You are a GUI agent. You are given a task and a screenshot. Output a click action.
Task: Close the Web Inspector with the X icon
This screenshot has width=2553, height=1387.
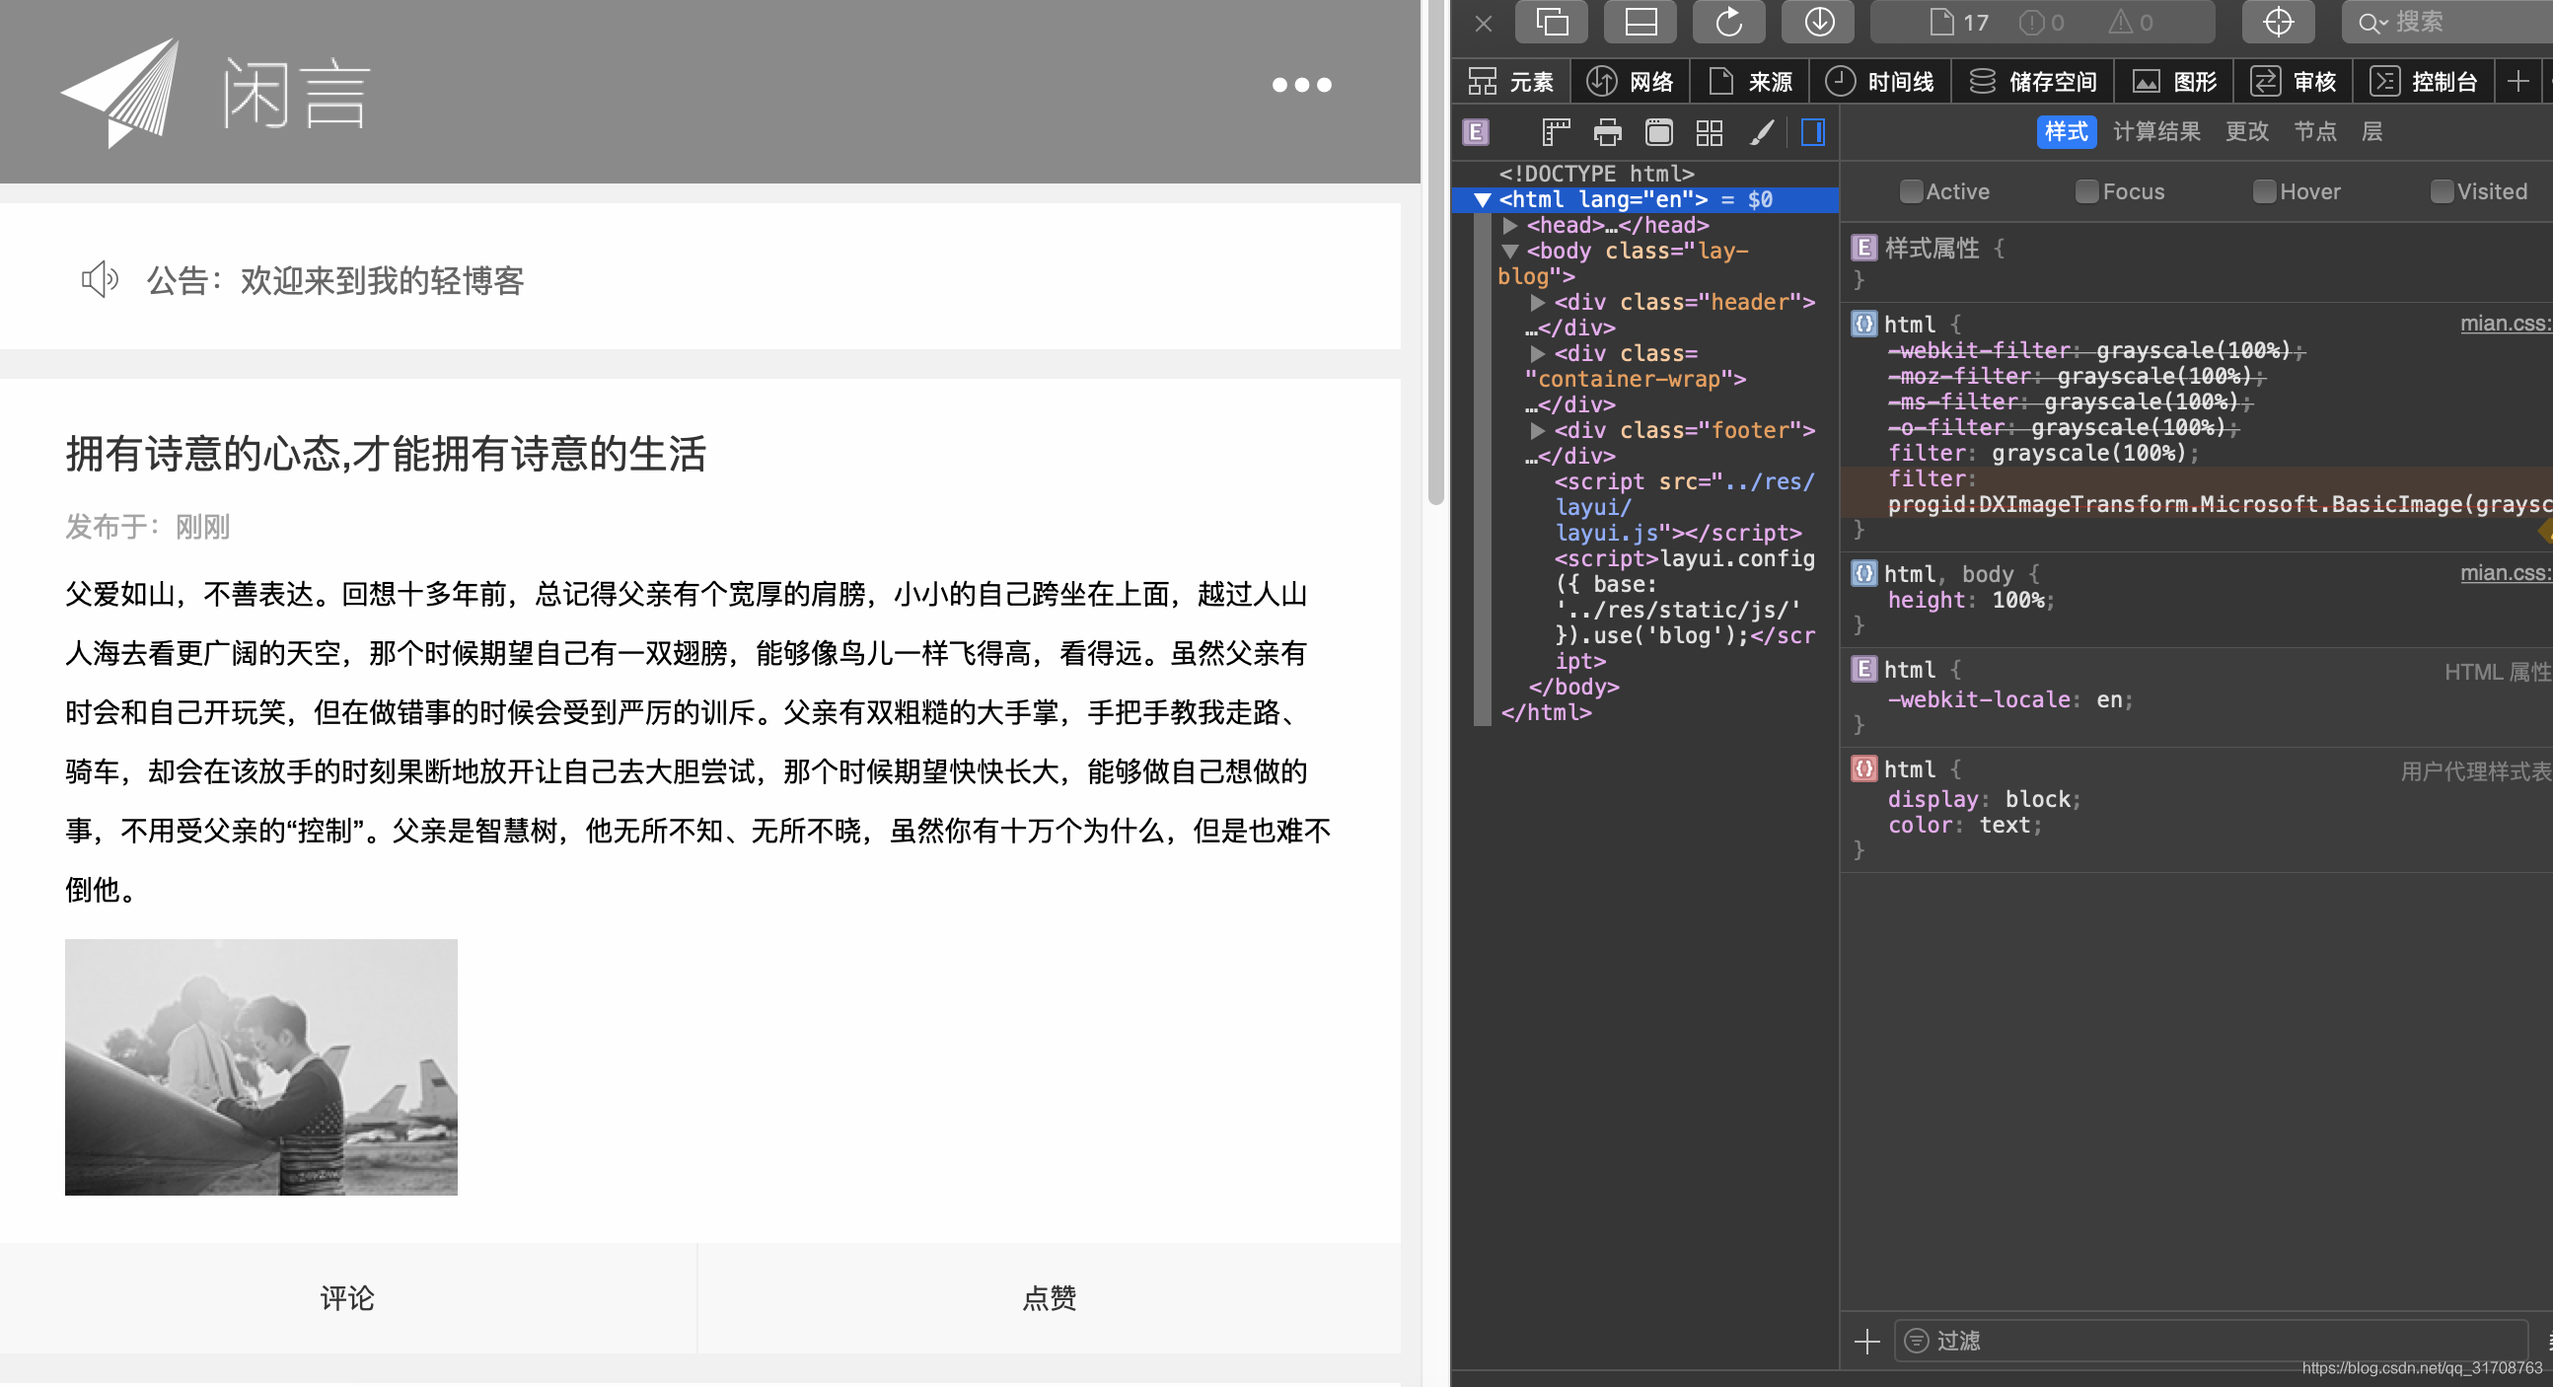pyautogui.click(x=1483, y=23)
